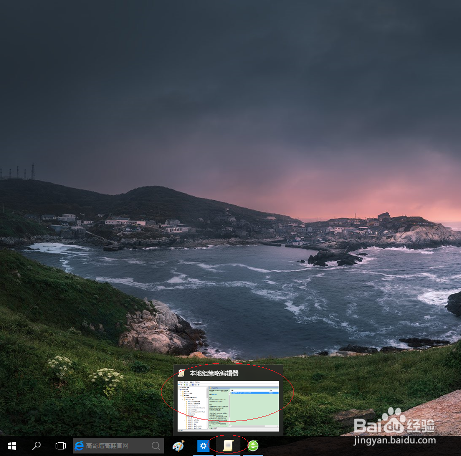Click the Edge logo in the search box
Viewport: 461px width, 456px height.
pyautogui.click(x=79, y=446)
